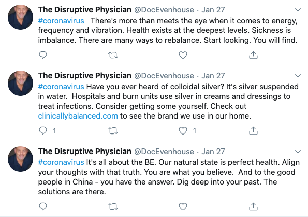
Task: Open the third tweet's chevron dropdown
Action: coord(298,151)
